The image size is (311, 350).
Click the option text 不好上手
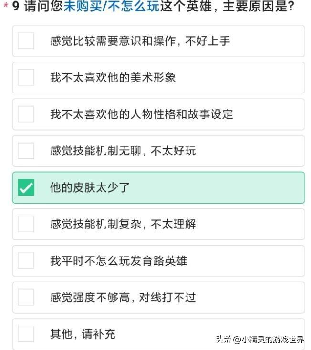pyautogui.click(x=207, y=41)
